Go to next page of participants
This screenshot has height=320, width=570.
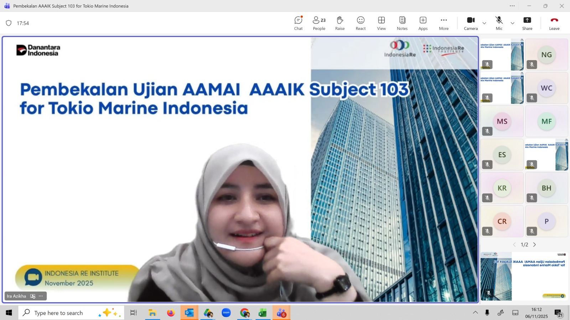[534, 245]
